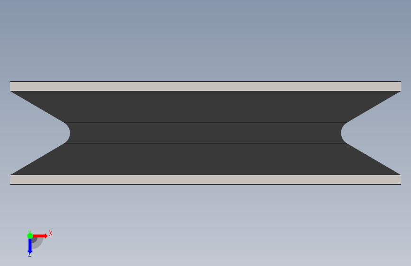
Task: Pick the lower-right slanted edge of model
Action: coord(374,159)
